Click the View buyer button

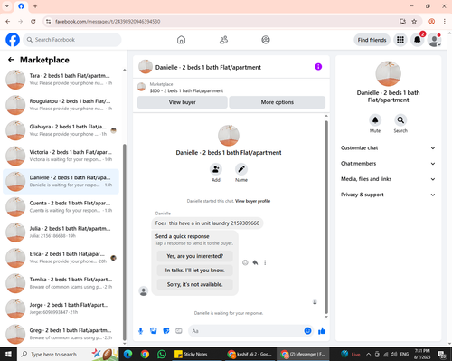click(182, 102)
